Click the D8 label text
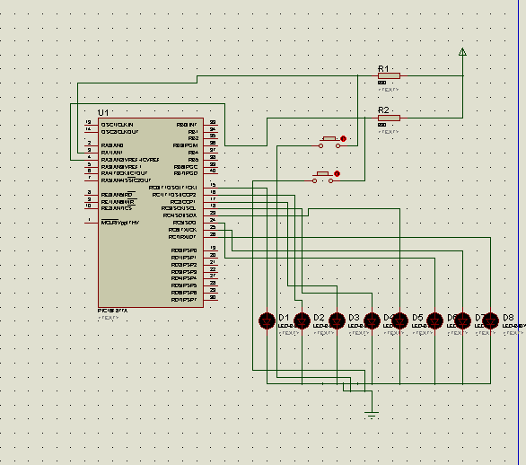Image resolution: width=526 pixels, height=465 pixels. pos(508,317)
